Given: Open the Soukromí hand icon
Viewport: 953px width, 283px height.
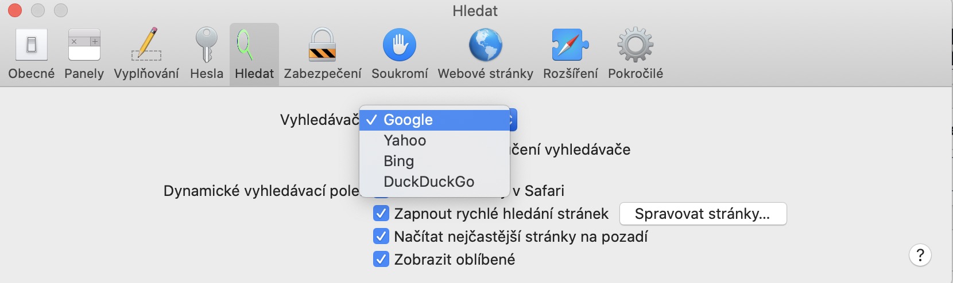Looking at the screenshot, I should pos(400,45).
